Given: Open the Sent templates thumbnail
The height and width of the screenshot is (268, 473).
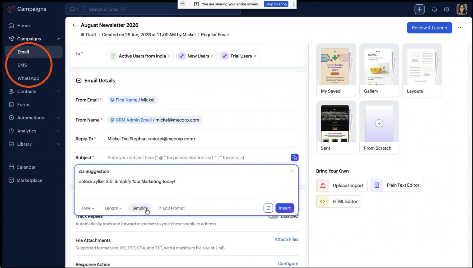Looking at the screenshot, I should click(336, 128).
